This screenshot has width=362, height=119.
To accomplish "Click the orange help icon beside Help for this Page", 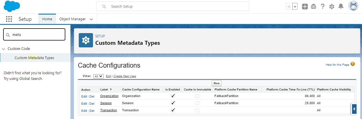I will click(x=353, y=64).
